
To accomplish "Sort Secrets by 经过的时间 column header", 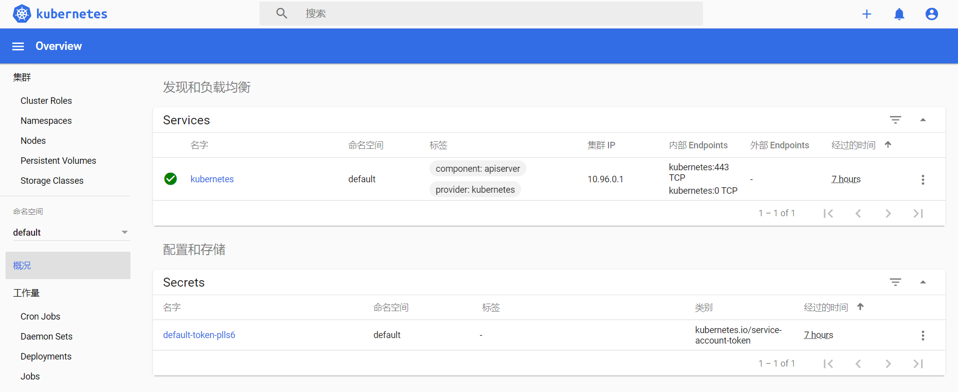I will pos(825,308).
